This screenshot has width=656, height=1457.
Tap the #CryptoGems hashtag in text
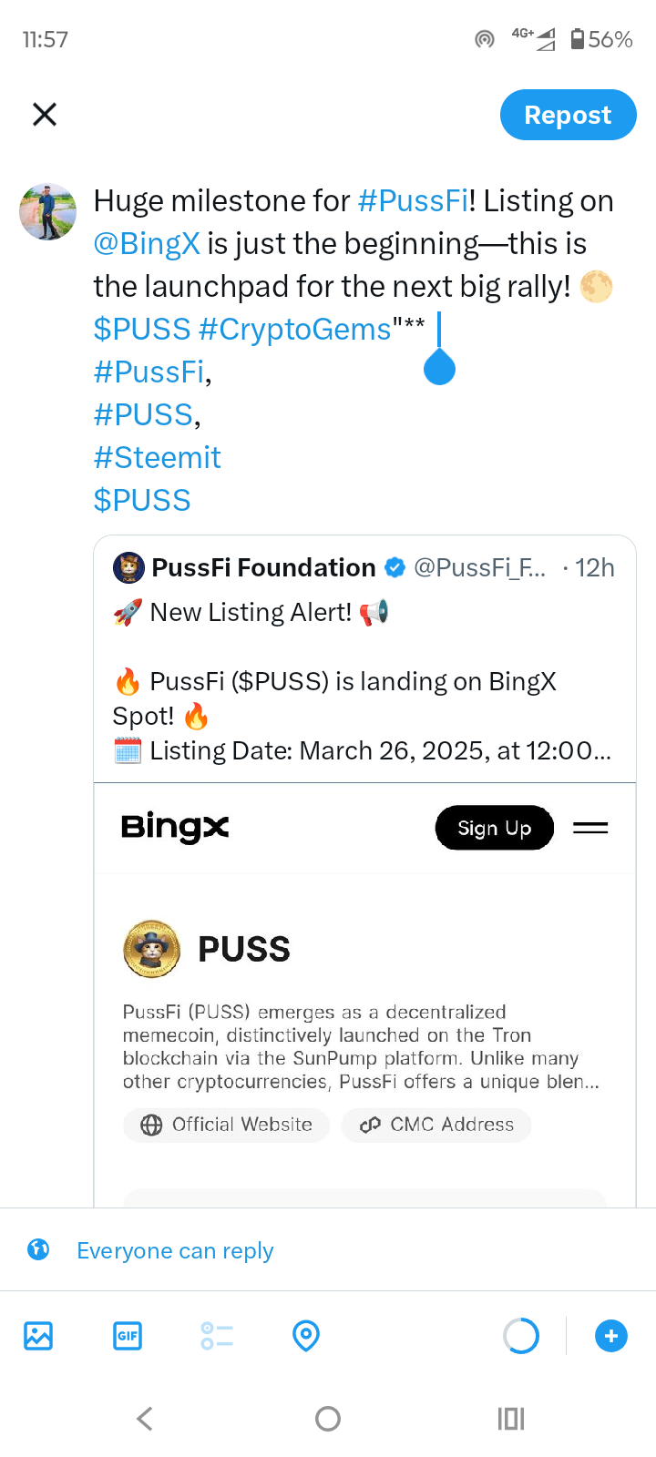click(x=294, y=329)
